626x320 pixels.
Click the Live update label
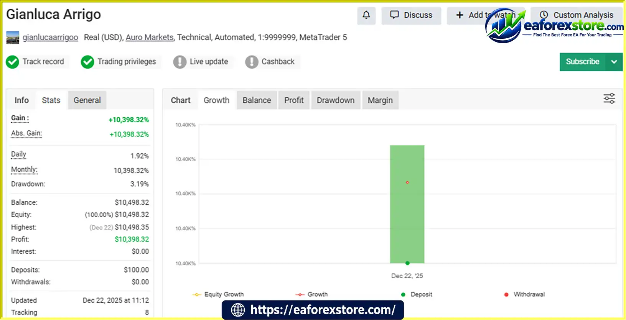(x=209, y=62)
